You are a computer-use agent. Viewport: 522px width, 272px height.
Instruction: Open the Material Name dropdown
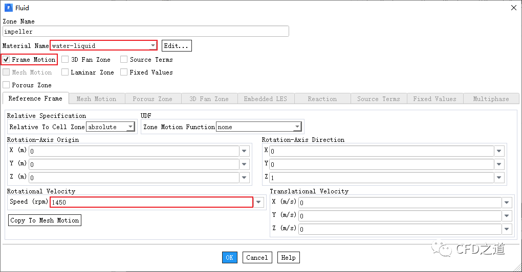(x=153, y=46)
